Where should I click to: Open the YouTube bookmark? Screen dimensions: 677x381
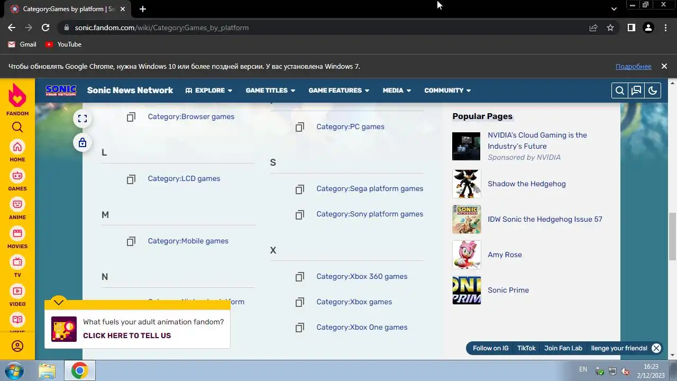(63, 44)
